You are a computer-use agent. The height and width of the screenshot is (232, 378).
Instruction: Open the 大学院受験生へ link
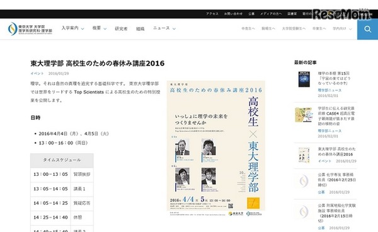pos(294,28)
